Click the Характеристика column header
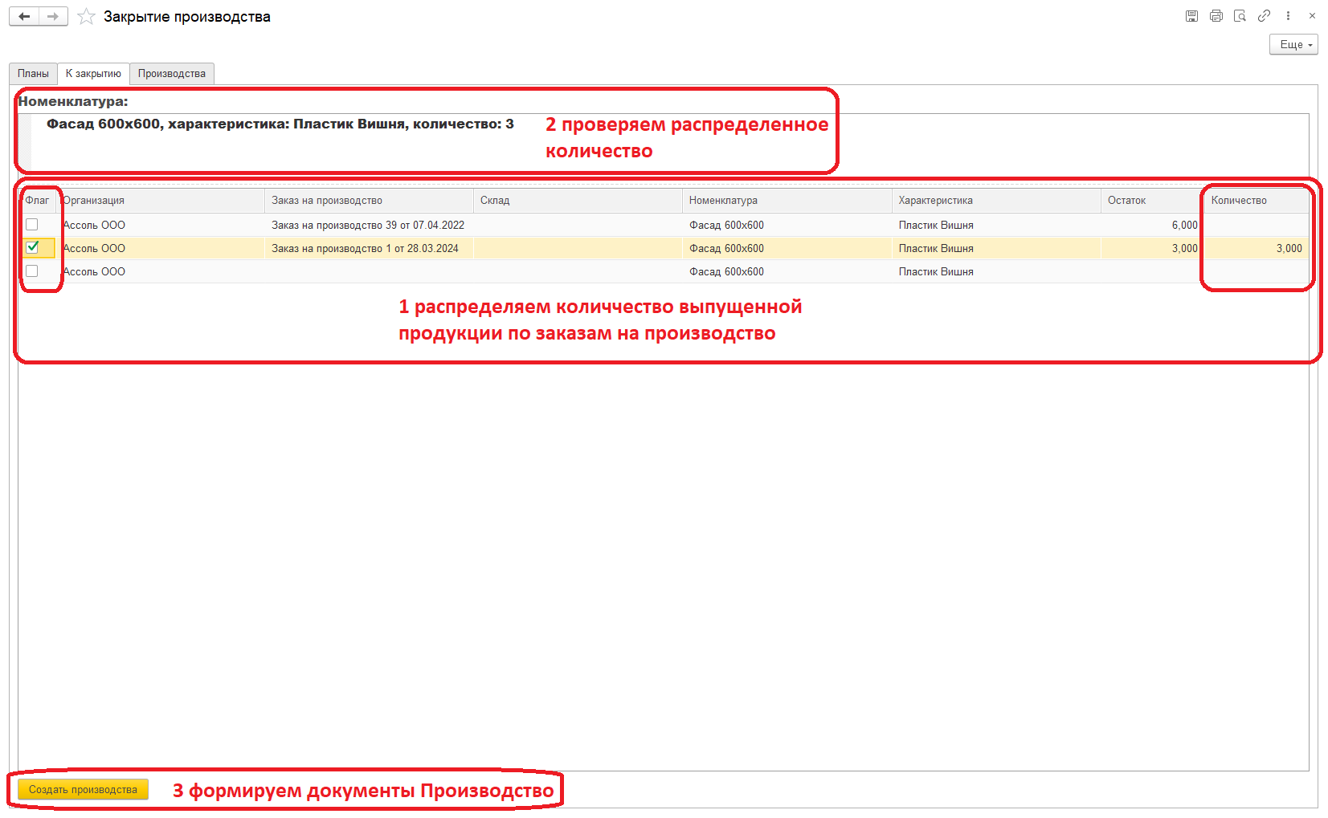 [x=997, y=201]
